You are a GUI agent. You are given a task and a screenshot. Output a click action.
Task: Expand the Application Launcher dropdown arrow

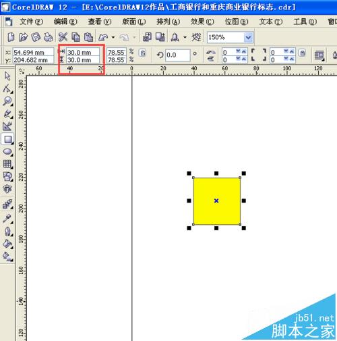(x=185, y=37)
